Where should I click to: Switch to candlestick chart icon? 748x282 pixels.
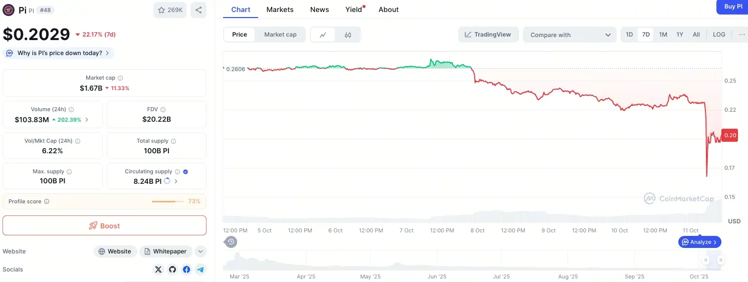(x=348, y=35)
